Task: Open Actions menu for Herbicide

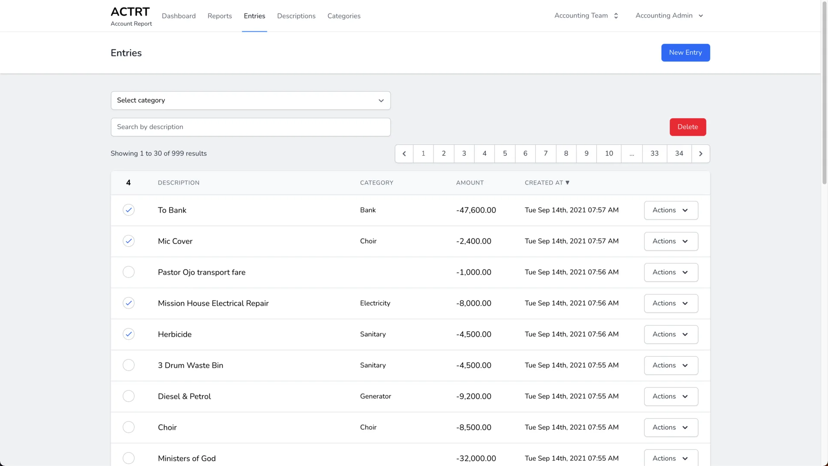Action: click(671, 335)
